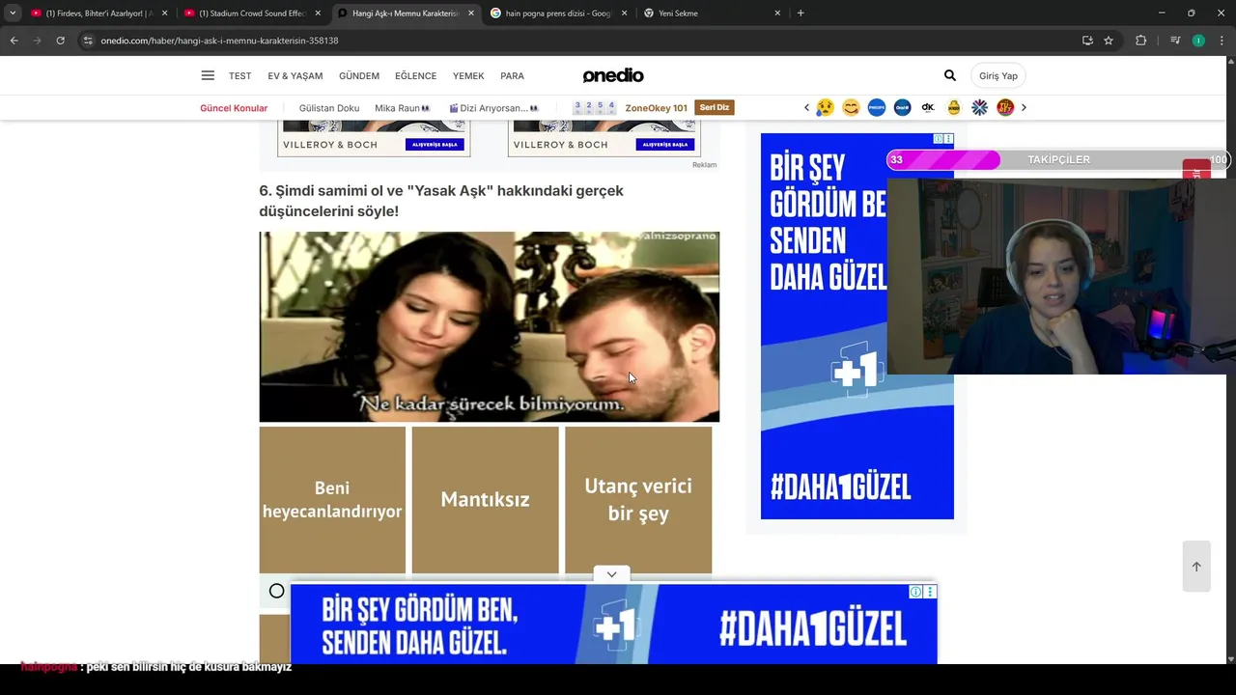Screen dimensions: 1236x695
Task: Choose answer Utanç verici bir şey
Action: point(638,500)
